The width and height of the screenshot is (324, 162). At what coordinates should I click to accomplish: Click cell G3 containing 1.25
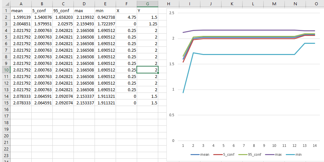[x=148, y=24]
